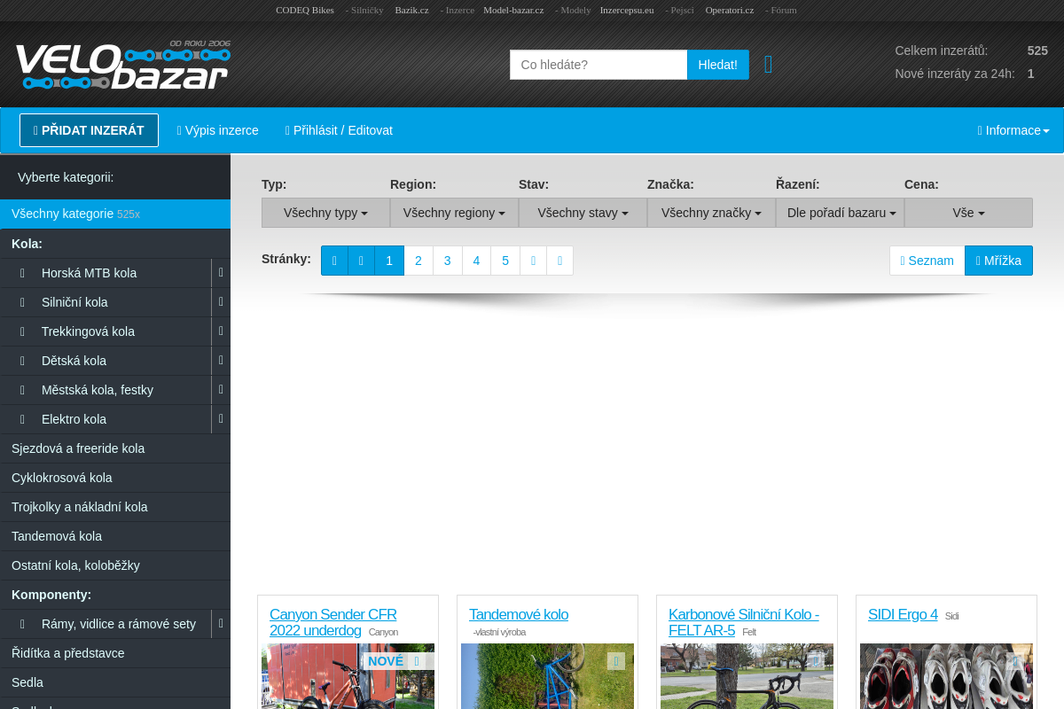Select Řidítka a představce category

115,653
